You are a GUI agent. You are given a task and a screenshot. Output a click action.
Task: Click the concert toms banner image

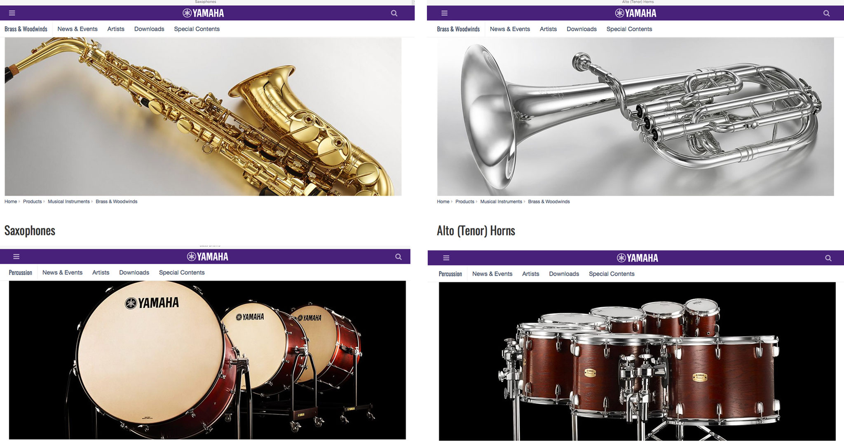click(x=637, y=361)
